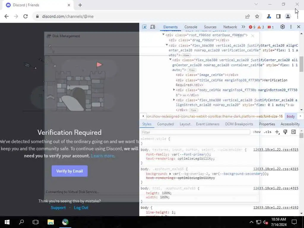
Task: Reload the Discord page
Action: click(x=26, y=17)
